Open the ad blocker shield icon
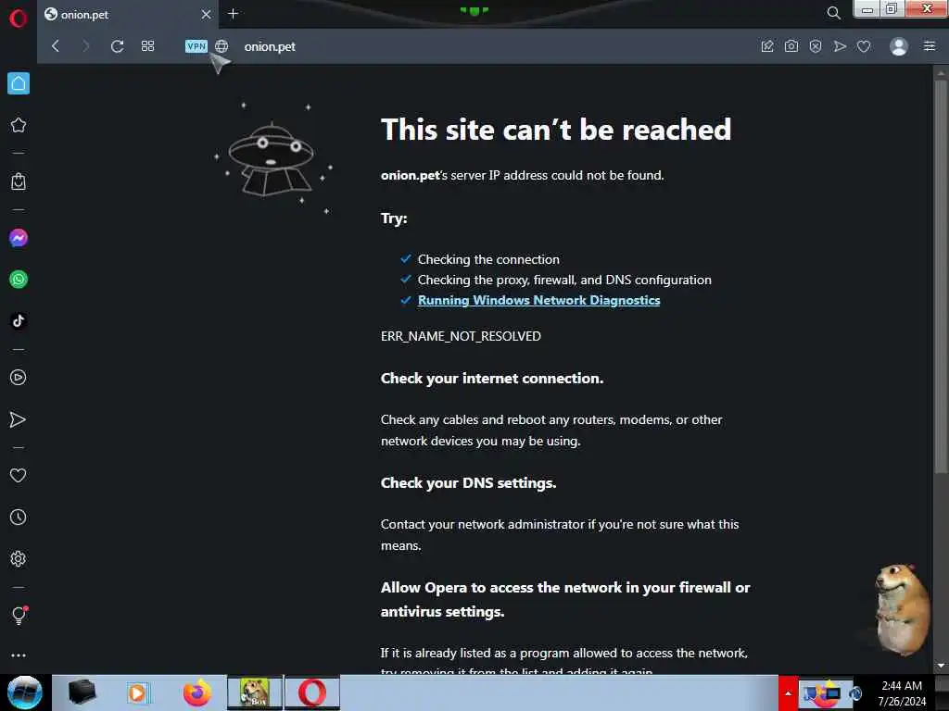Screen dimensions: 949x711 point(816,46)
